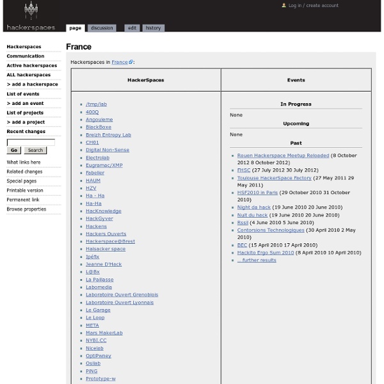Open Rouen Hackerspace Meetup Reloaded event
Screen dimensions: 384x384
(x=283, y=156)
